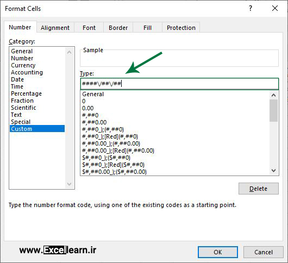Screen dimensions: 288x263
Task: Select the 0.00 format code
Action: click(88, 108)
